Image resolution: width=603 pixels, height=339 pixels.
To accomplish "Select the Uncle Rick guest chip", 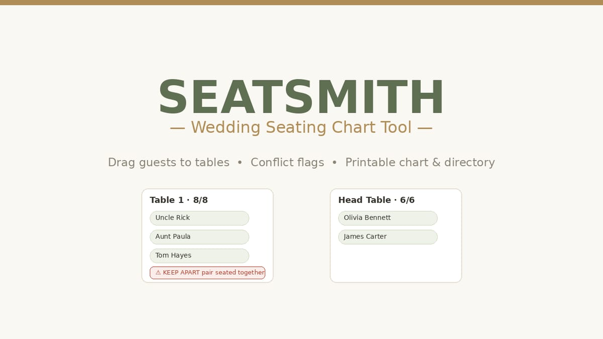I will (199, 218).
